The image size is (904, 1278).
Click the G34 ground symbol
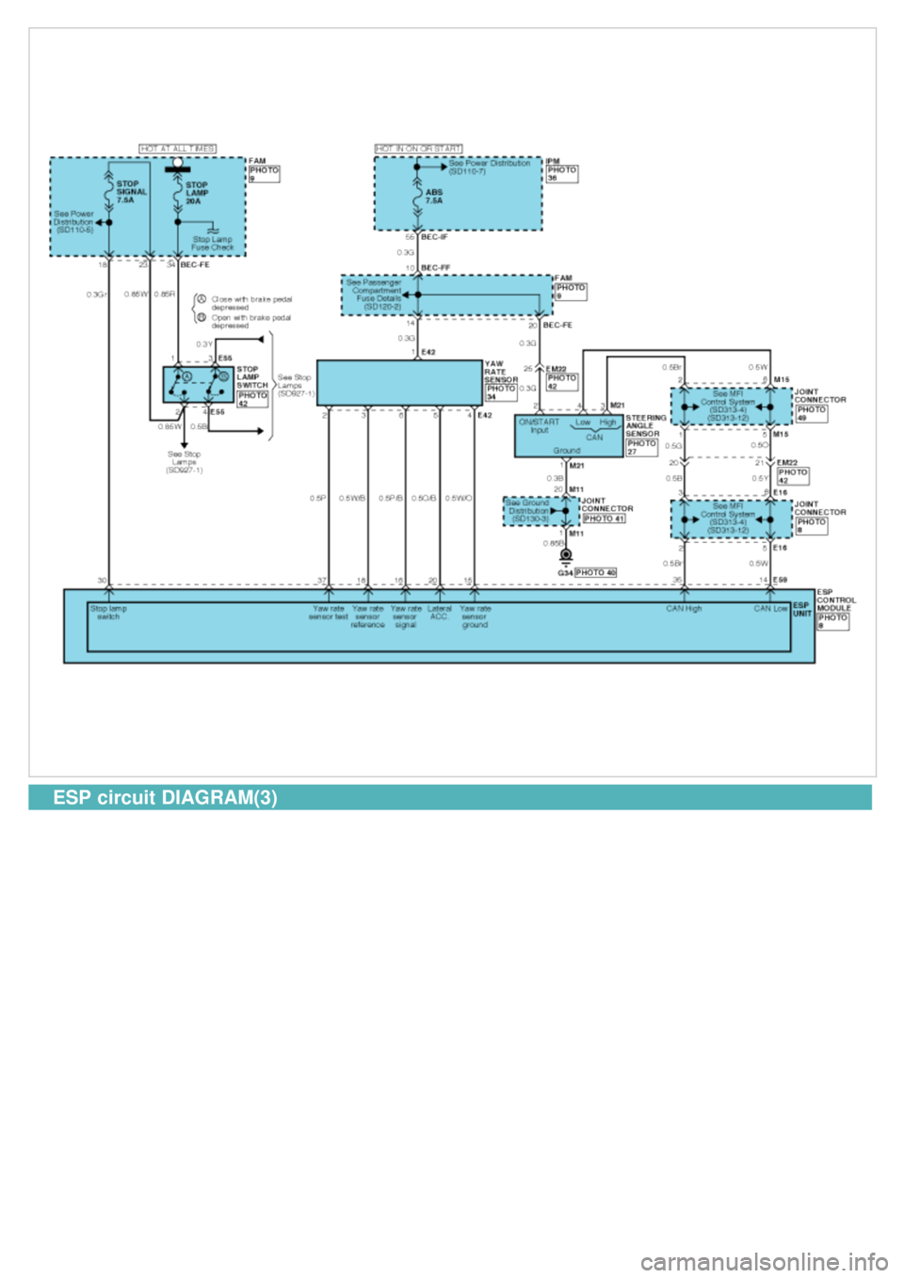coord(567,556)
